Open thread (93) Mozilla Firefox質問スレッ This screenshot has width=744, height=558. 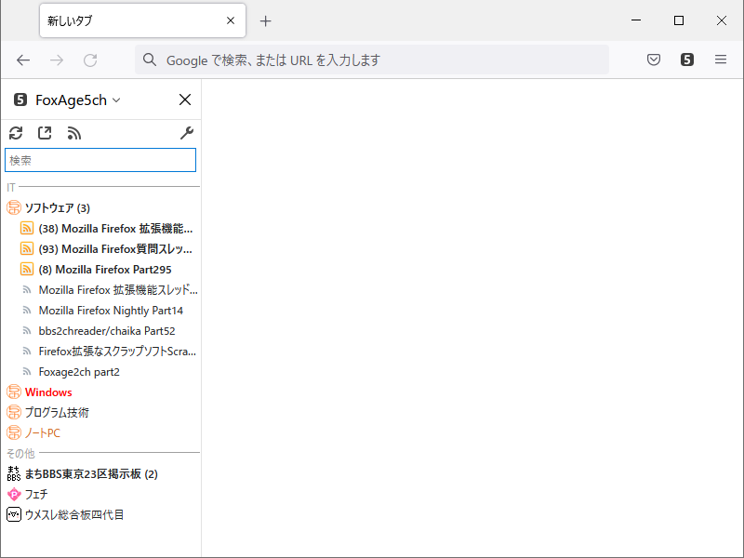115,249
